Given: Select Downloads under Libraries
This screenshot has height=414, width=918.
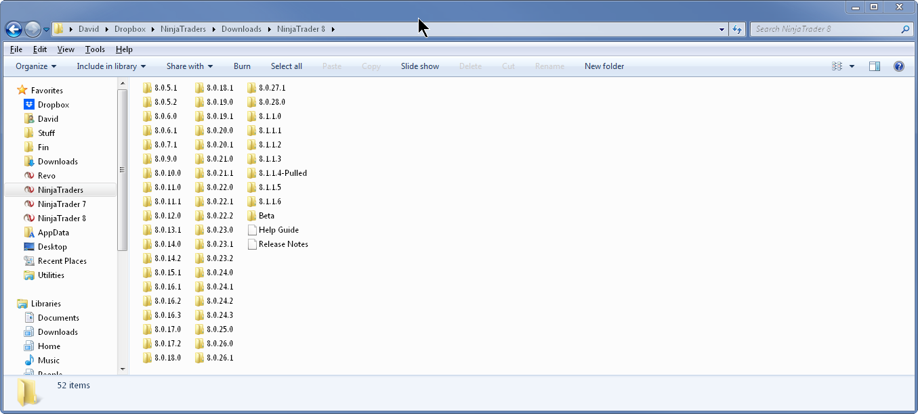Looking at the screenshot, I should click(x=58, y=332).
